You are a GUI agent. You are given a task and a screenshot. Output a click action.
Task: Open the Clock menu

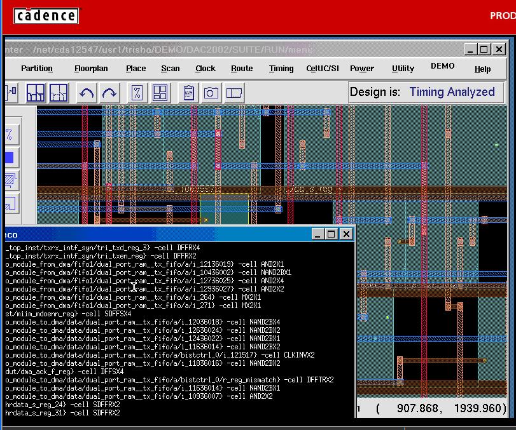tap(206, 69)
